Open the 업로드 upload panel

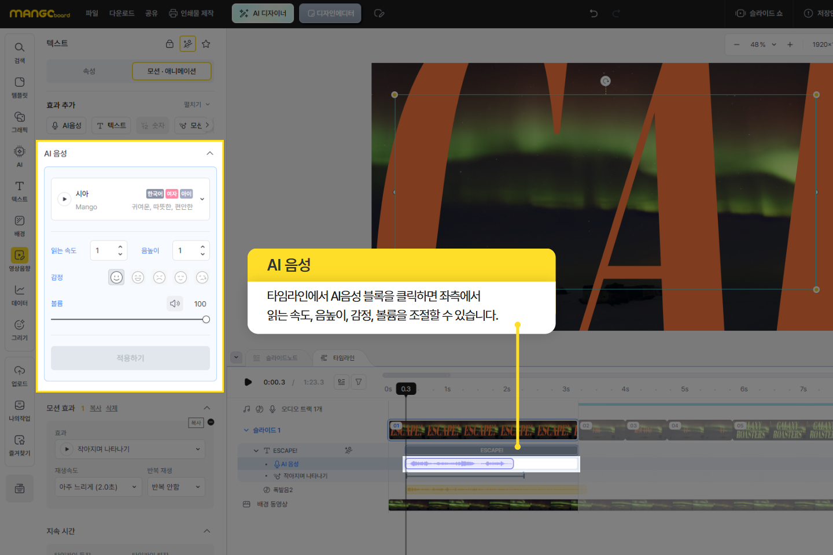click(20, 375)
